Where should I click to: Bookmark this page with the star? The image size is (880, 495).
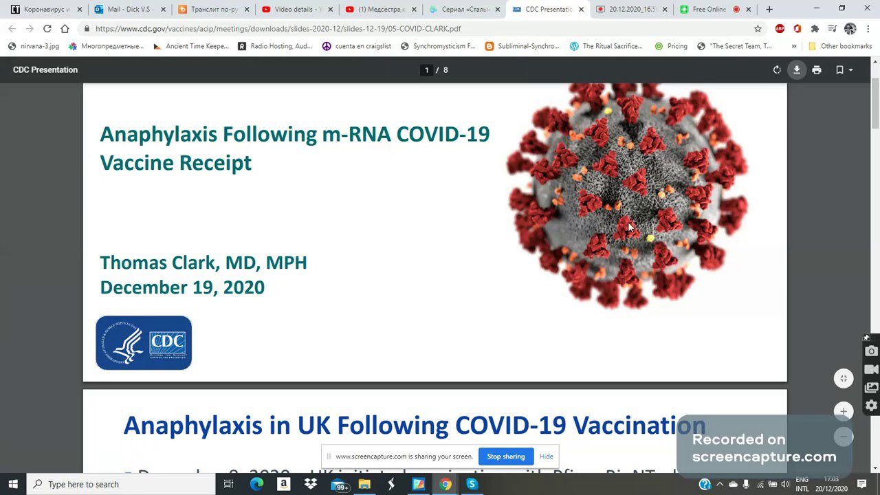click(x=758, y=28)
